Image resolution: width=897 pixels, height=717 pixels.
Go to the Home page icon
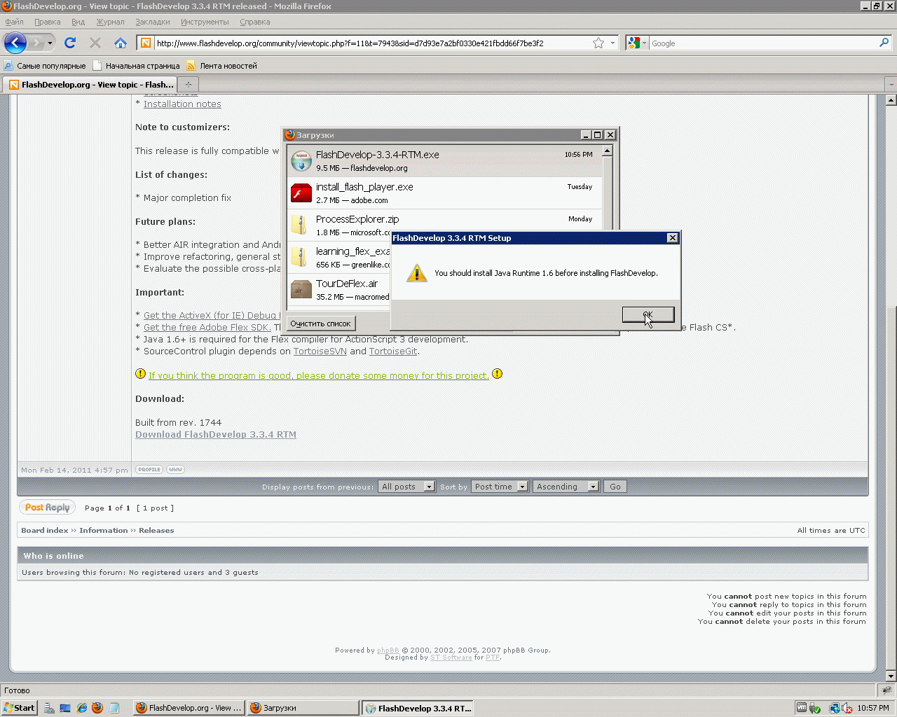pos(121,43)
